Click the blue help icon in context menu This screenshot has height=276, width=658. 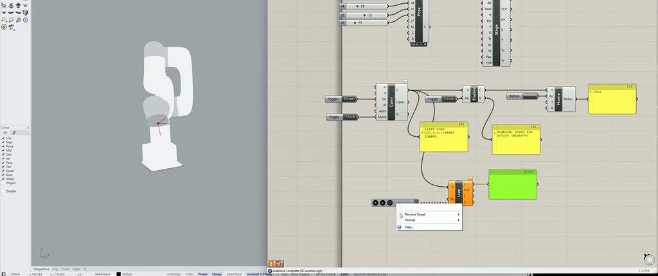[400, 227]
